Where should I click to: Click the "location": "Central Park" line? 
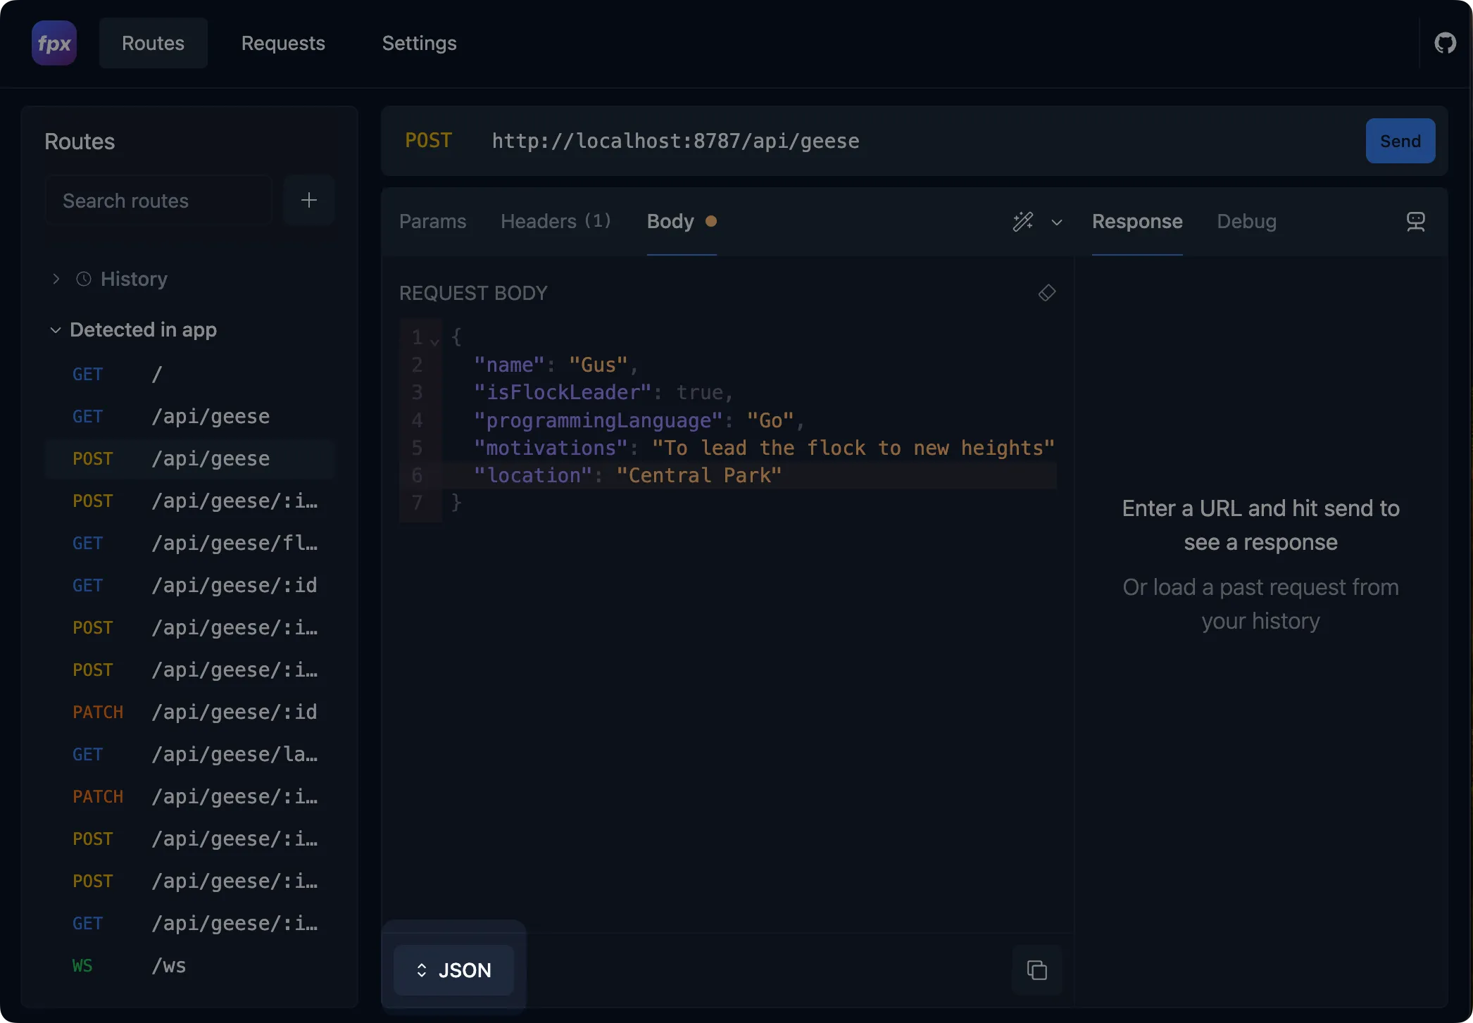pos(628,475)
